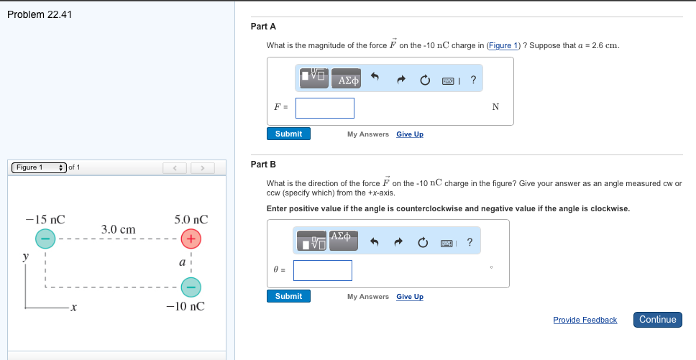Screen dimensions: 696x360
Task: Open the Figure 1 link in question
Action: click(x=503, y=46)
